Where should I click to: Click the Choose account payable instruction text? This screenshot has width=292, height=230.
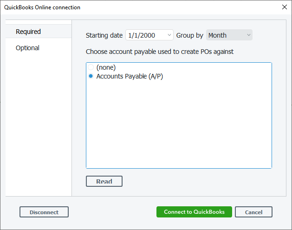[159, 52]
